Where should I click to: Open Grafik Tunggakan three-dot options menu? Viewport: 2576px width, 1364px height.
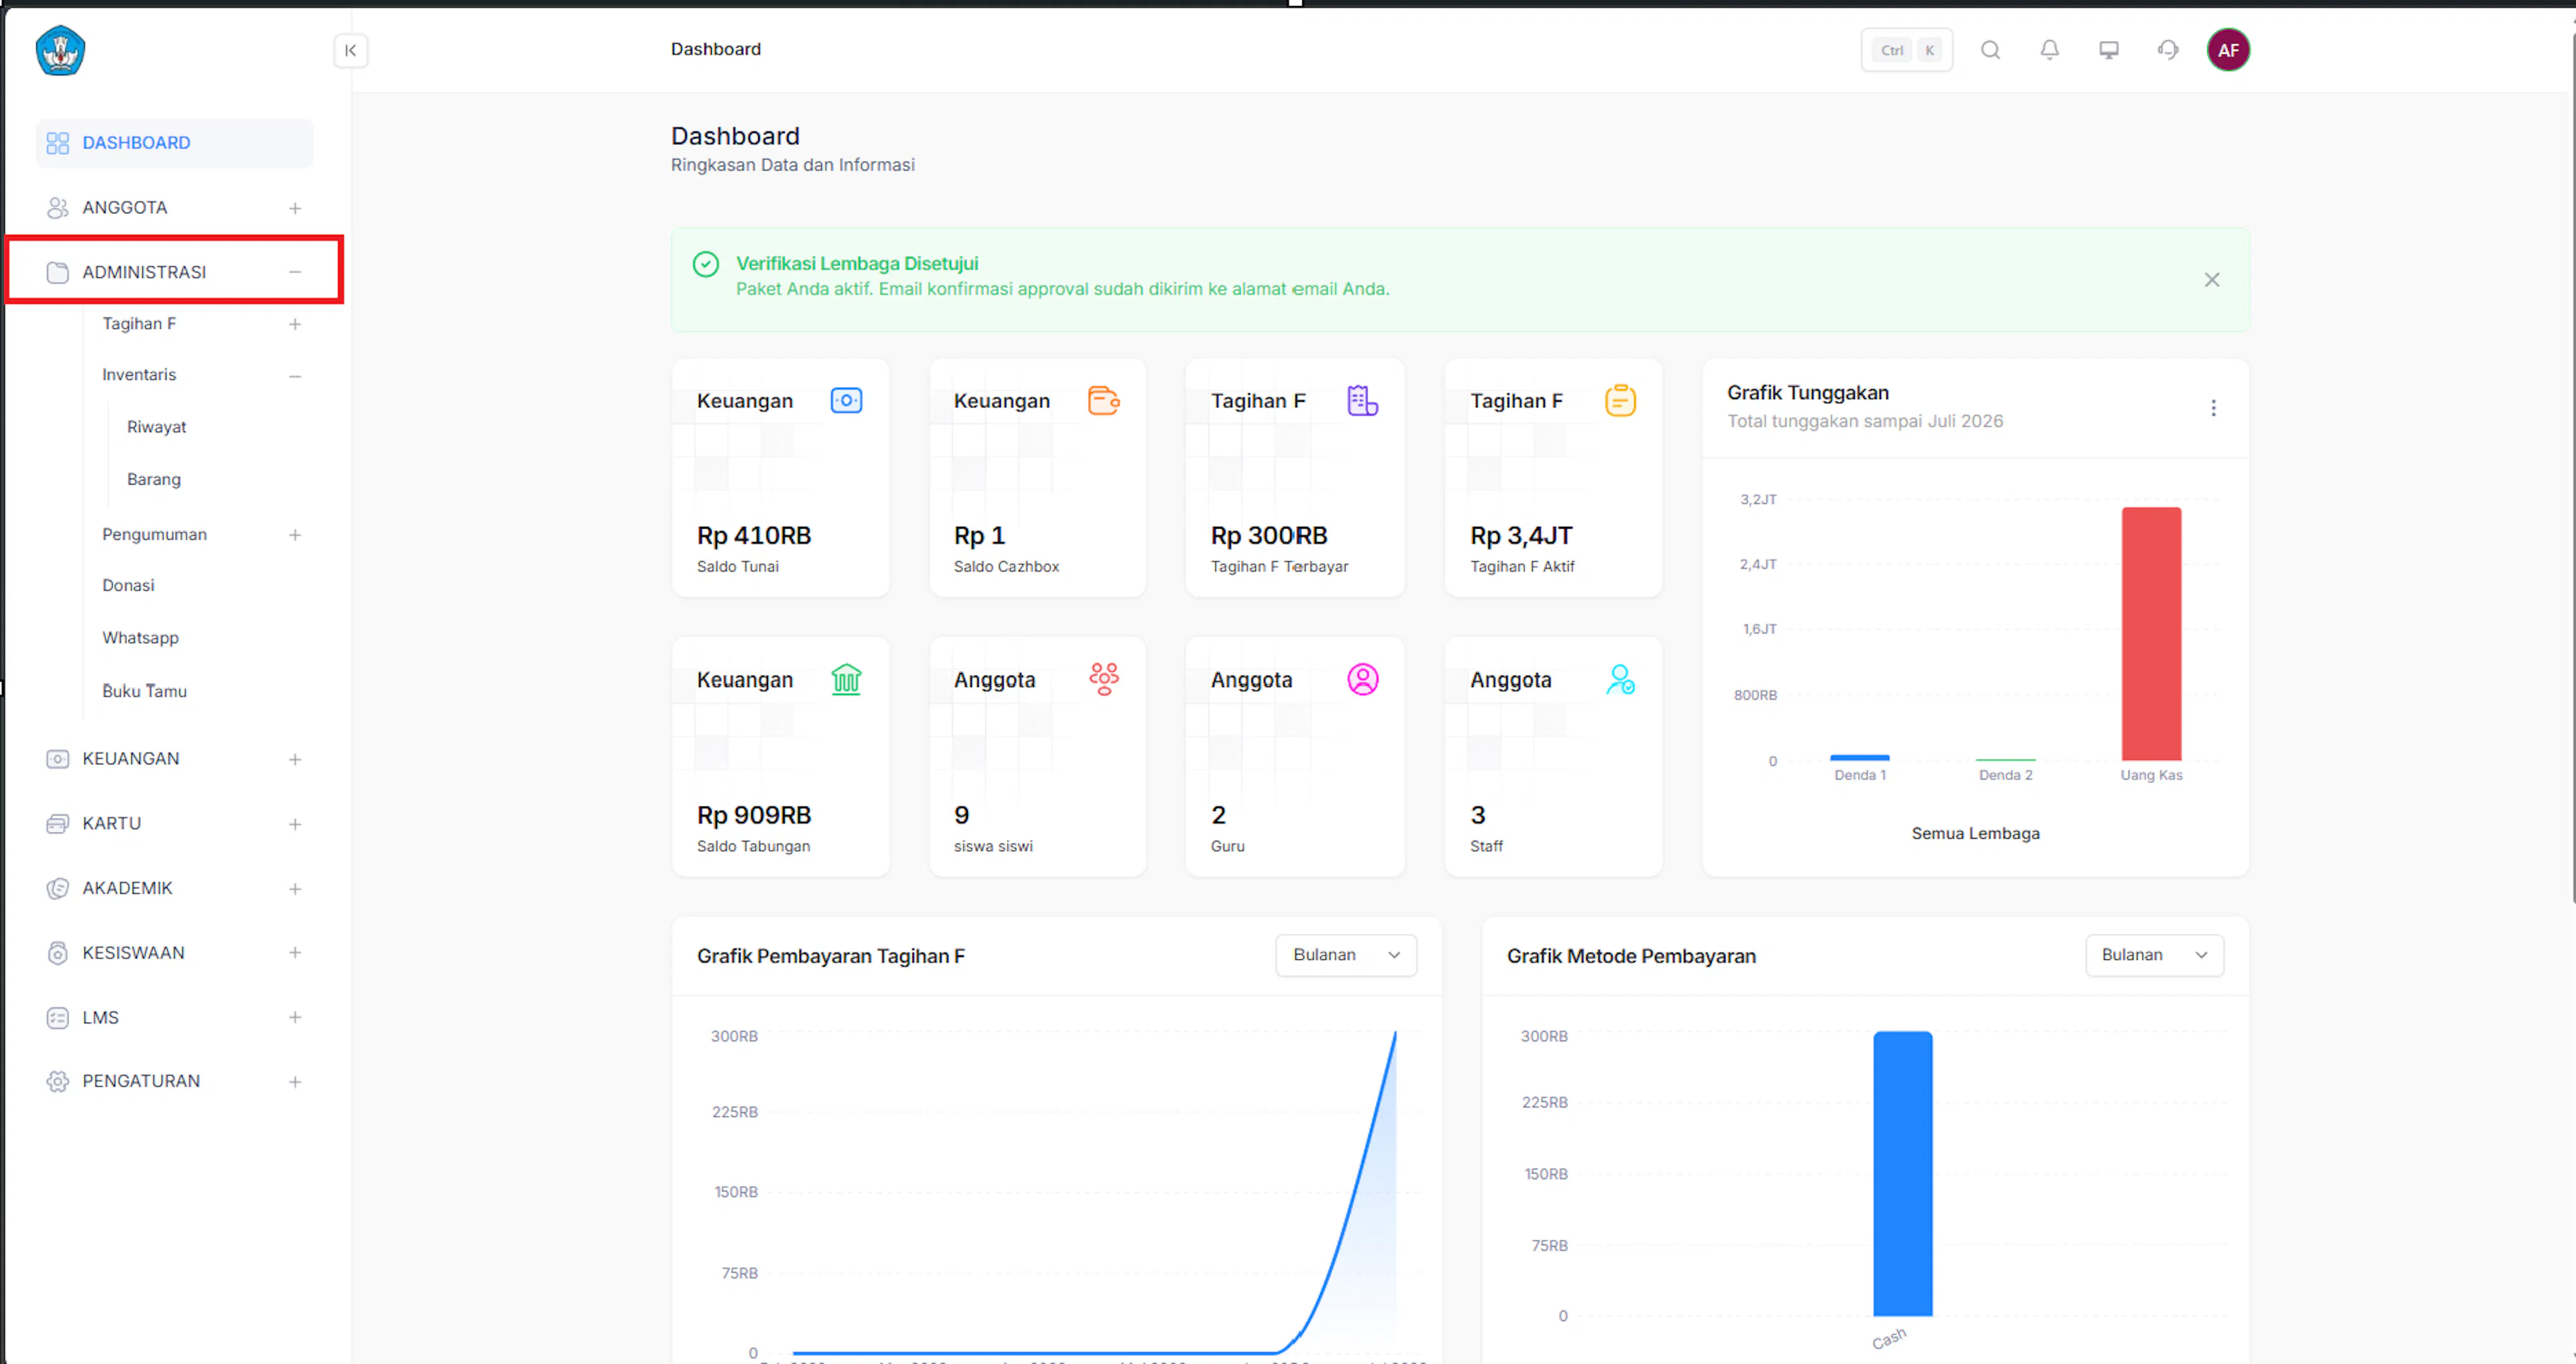(2213, 407)
